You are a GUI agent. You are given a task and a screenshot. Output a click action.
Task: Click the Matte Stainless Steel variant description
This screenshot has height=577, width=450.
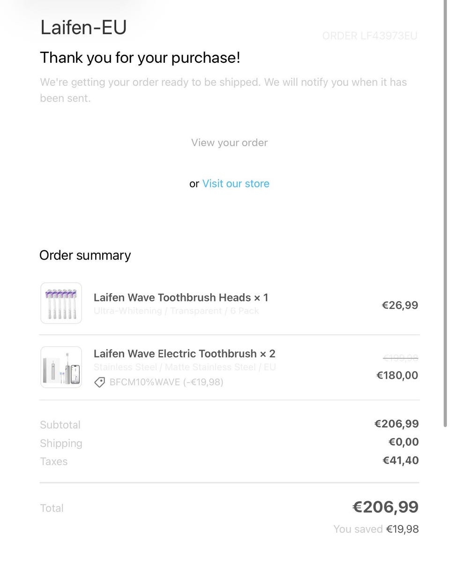(x=185, y=367)
